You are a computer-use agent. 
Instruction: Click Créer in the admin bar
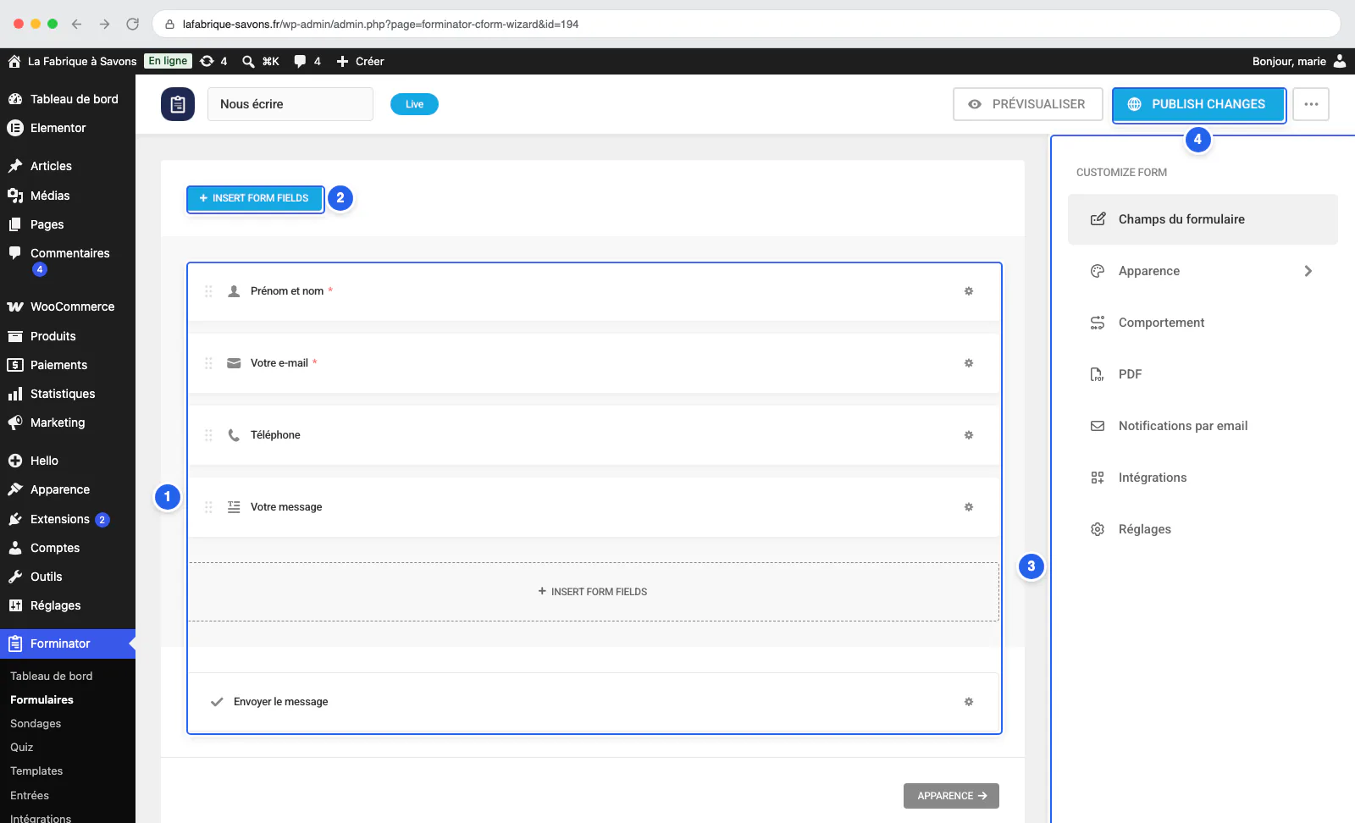click(x=360, y=61)
